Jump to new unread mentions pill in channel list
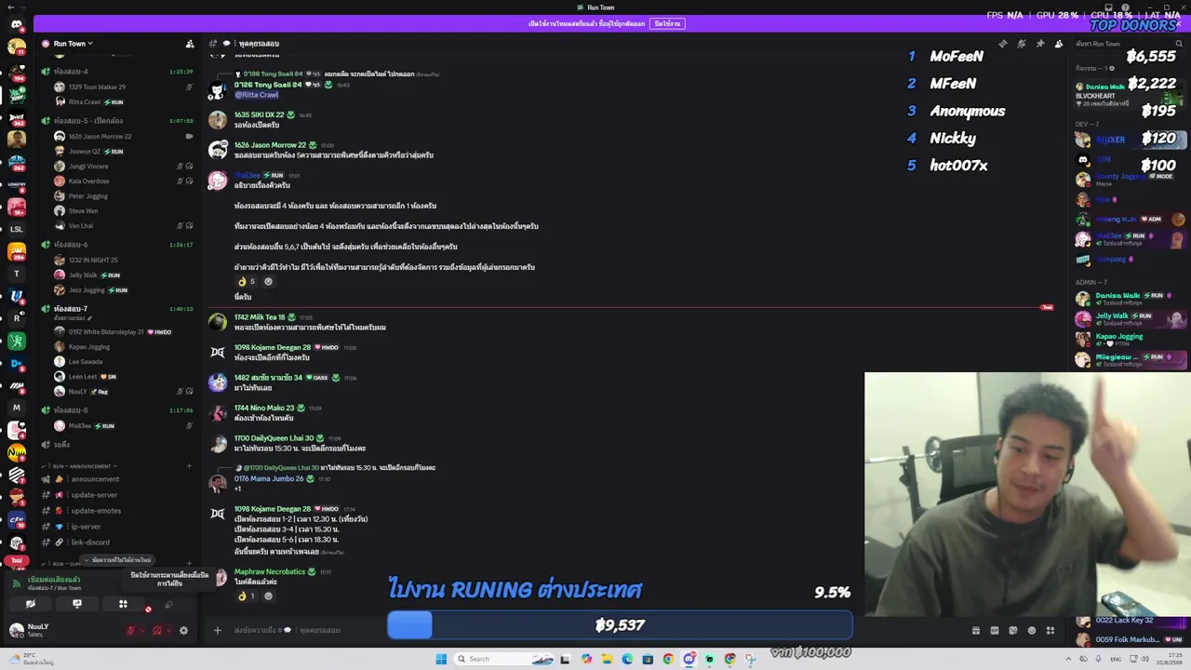 [117, 560]
